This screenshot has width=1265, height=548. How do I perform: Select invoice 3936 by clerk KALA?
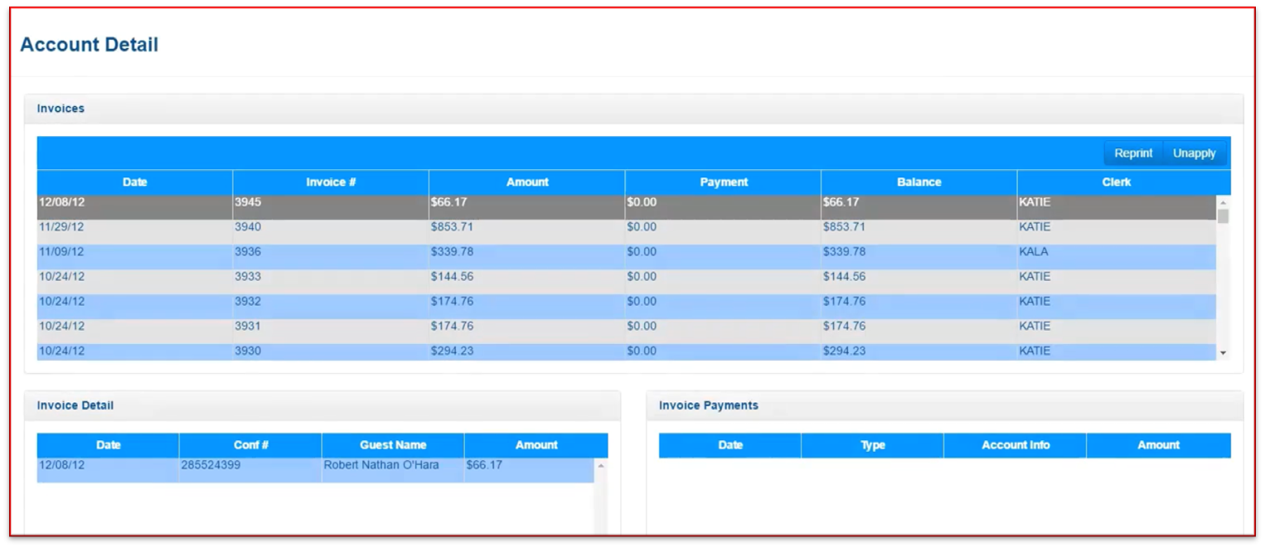coord(331,252)
